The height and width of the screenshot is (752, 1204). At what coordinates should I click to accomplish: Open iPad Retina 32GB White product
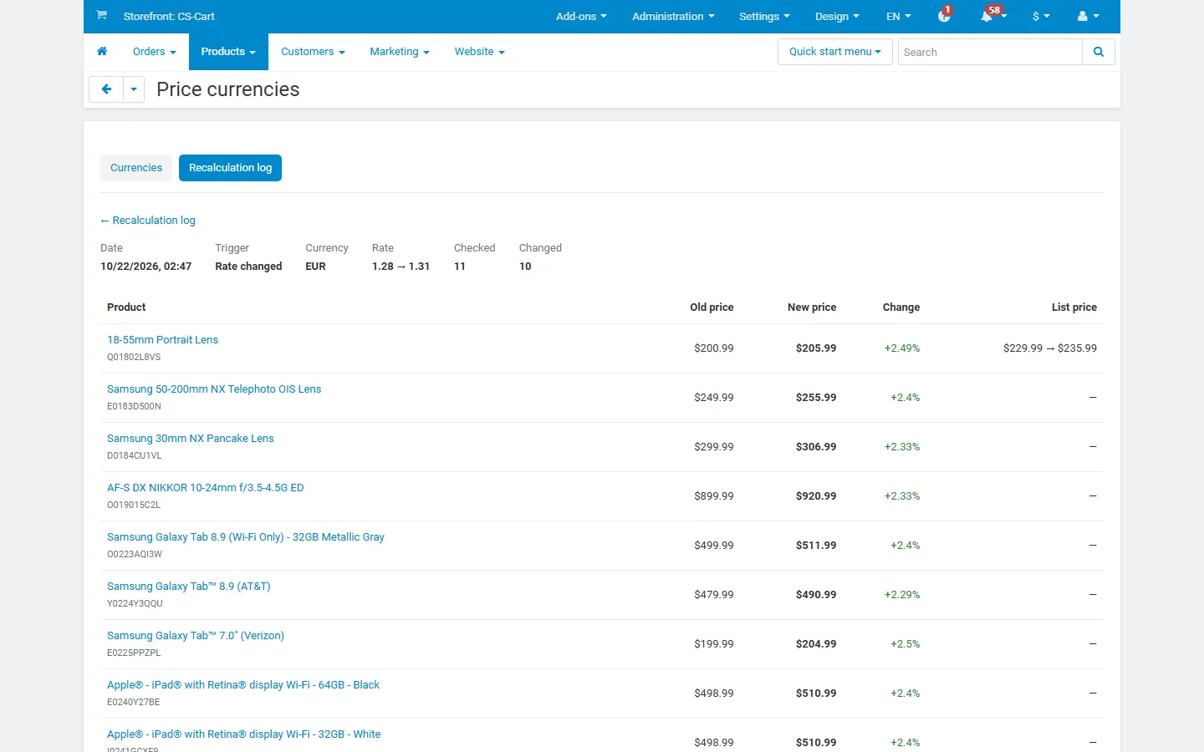[x=244, y=734]
